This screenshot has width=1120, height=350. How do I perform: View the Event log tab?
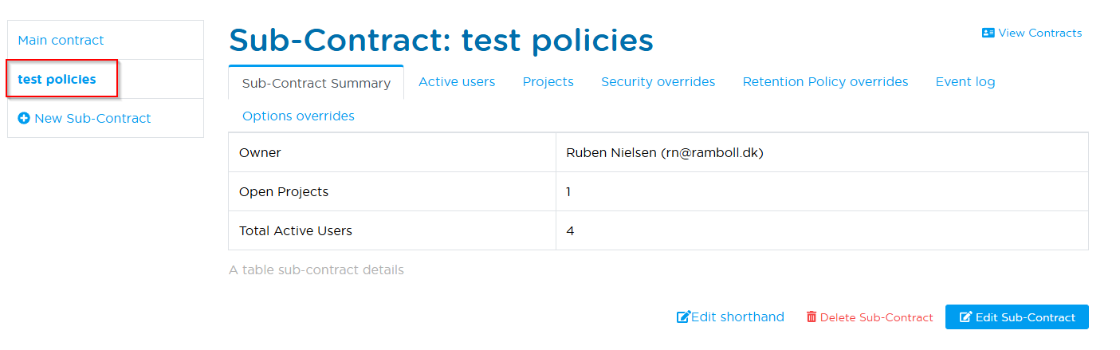[965, 81]
